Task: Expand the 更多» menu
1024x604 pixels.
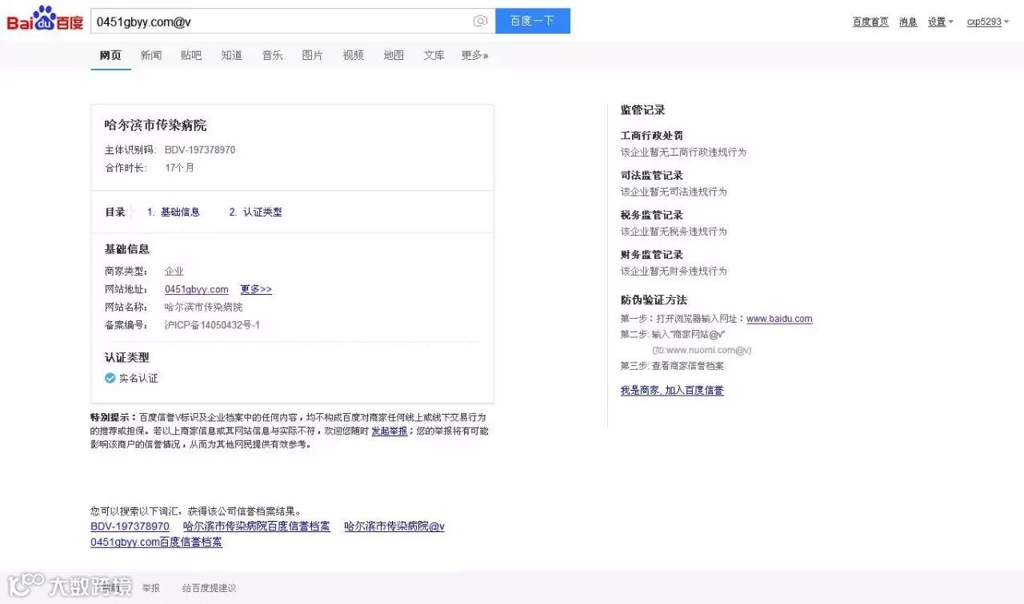Action: click(x=474, y=55)
